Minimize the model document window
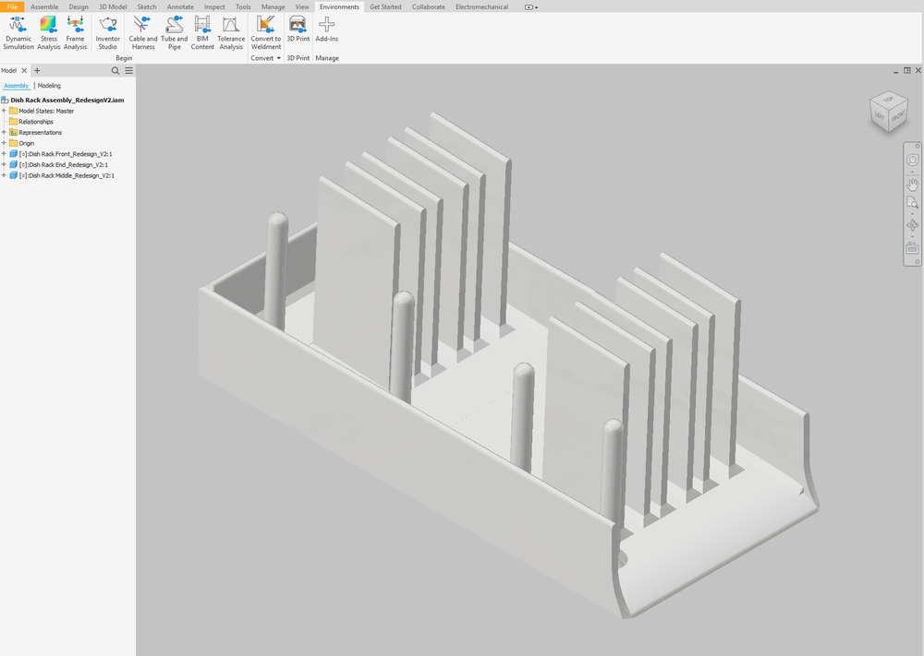This screenshot has height=656, width=924. click(x=895, y=71)
